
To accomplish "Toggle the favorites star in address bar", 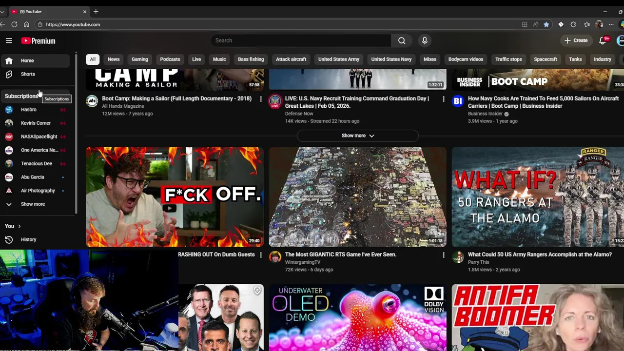I will 546,24.
